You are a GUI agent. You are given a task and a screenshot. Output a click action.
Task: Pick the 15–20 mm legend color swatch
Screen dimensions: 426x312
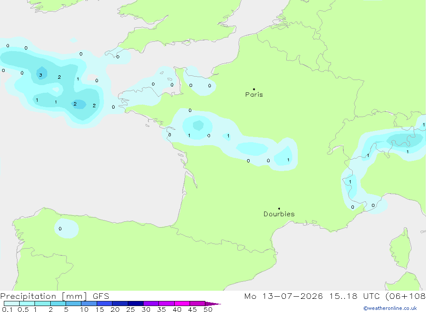tap(104, 303)
